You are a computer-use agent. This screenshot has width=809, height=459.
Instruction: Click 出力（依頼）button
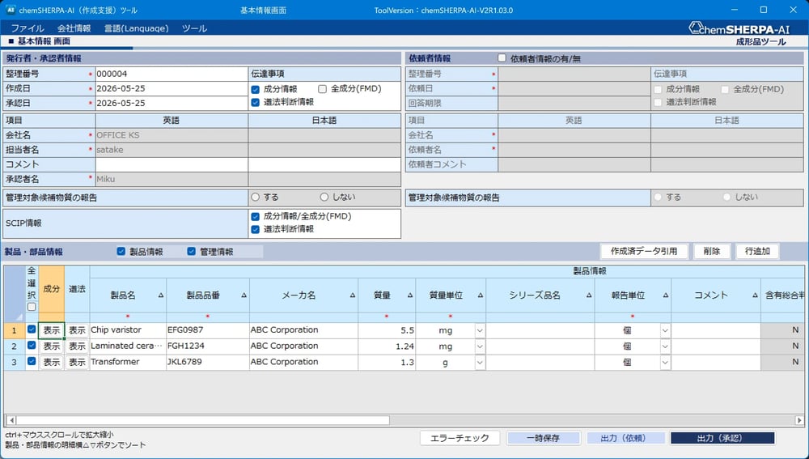pos(626,438)
